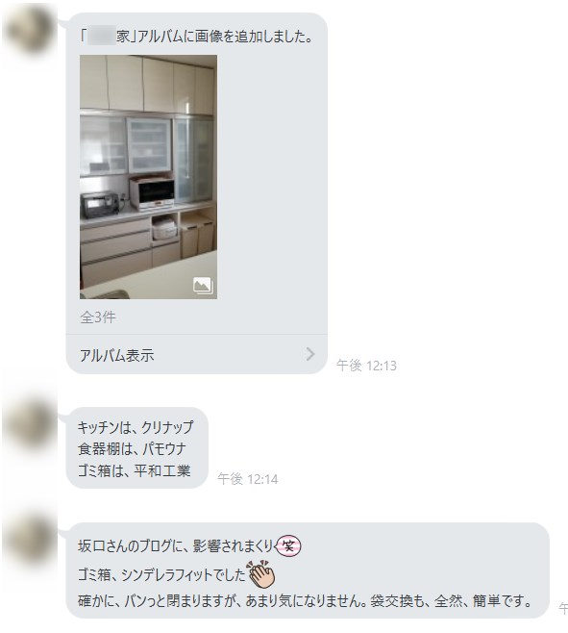Select the 坂口さんのブログに message bubble
Image resolution: width=568 pixels, height=633 pixels.
tap(308, 570)
